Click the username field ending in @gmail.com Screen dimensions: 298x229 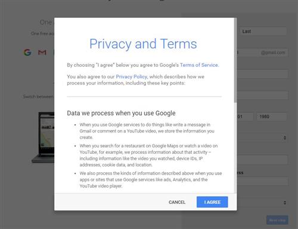click(262, 52)
